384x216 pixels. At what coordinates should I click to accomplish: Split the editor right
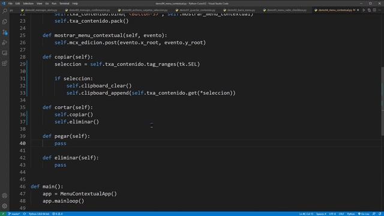tap(374, 10)
